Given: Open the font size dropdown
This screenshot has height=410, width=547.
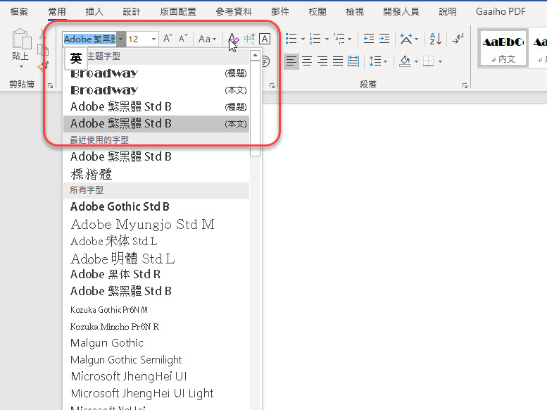Looking at the screenshot, I should click(154, 39).
